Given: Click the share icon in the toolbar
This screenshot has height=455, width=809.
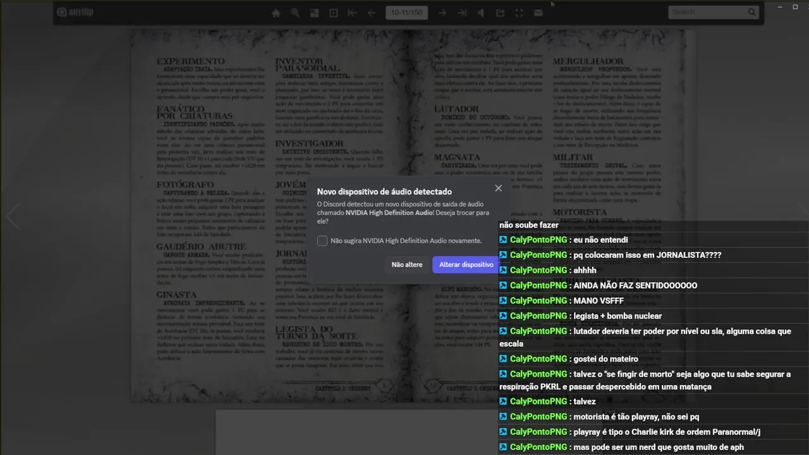Looking at the screenshot, I should pyautogui.click(x=500, y=13).
